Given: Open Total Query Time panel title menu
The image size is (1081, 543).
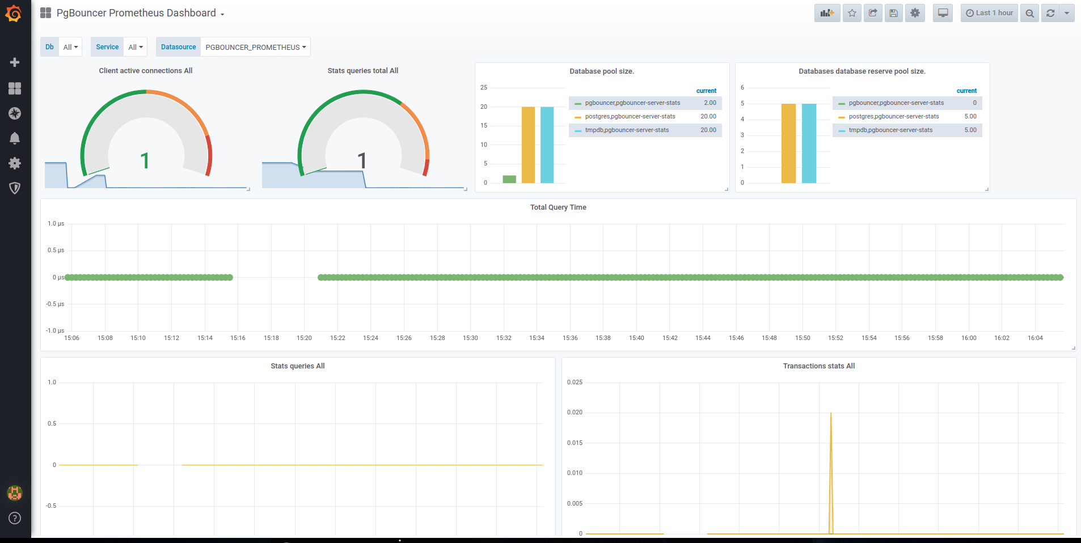Looking at the screenshot, I should pos(558,207).
